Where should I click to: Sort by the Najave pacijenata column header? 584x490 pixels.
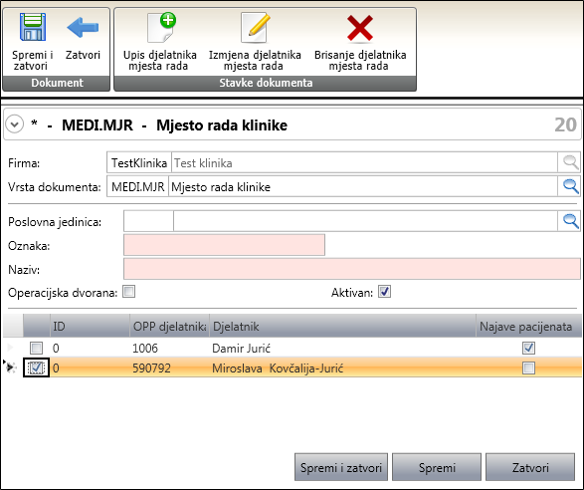pos(529,327)
